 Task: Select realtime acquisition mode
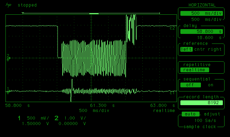pyautogui.click(x=194, y=70)
